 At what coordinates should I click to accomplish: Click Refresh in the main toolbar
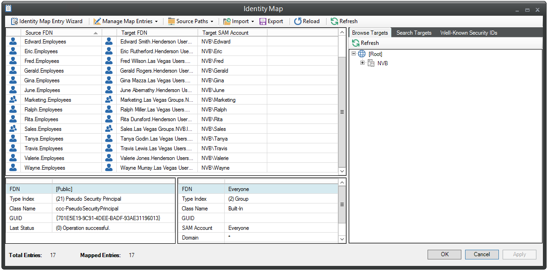(x=344, y=21)
